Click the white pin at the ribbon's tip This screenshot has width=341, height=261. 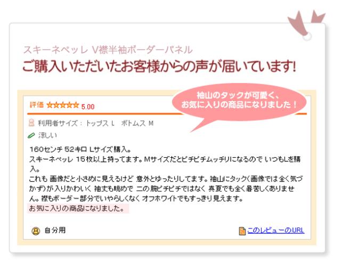coord(307,36)
